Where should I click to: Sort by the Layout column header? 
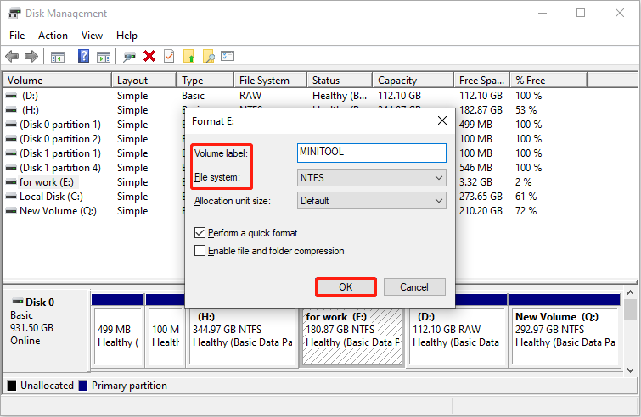pyautogui.click(x=143, y=81)
